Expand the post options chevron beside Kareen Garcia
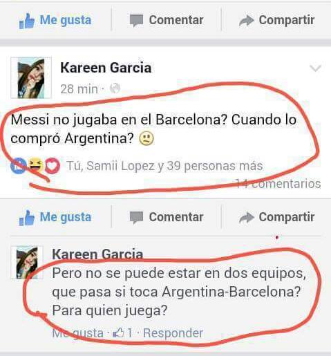This screenshot has height=356, width=331. (315, 68)
